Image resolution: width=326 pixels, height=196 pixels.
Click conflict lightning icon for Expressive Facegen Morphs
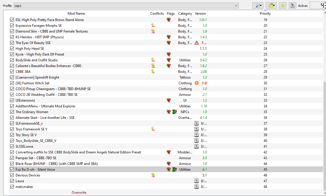(153, 26)
